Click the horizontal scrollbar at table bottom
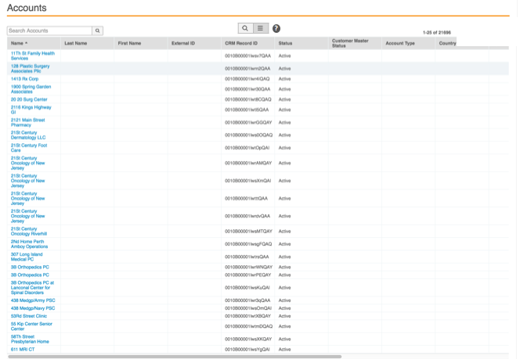This screenshot has width=520, height=359. click(174, 356)
